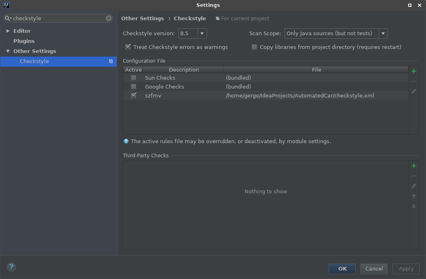Click the edit configuration file pencil icon
The width and height of the screenshot is (426, 279).
[413, 92]
